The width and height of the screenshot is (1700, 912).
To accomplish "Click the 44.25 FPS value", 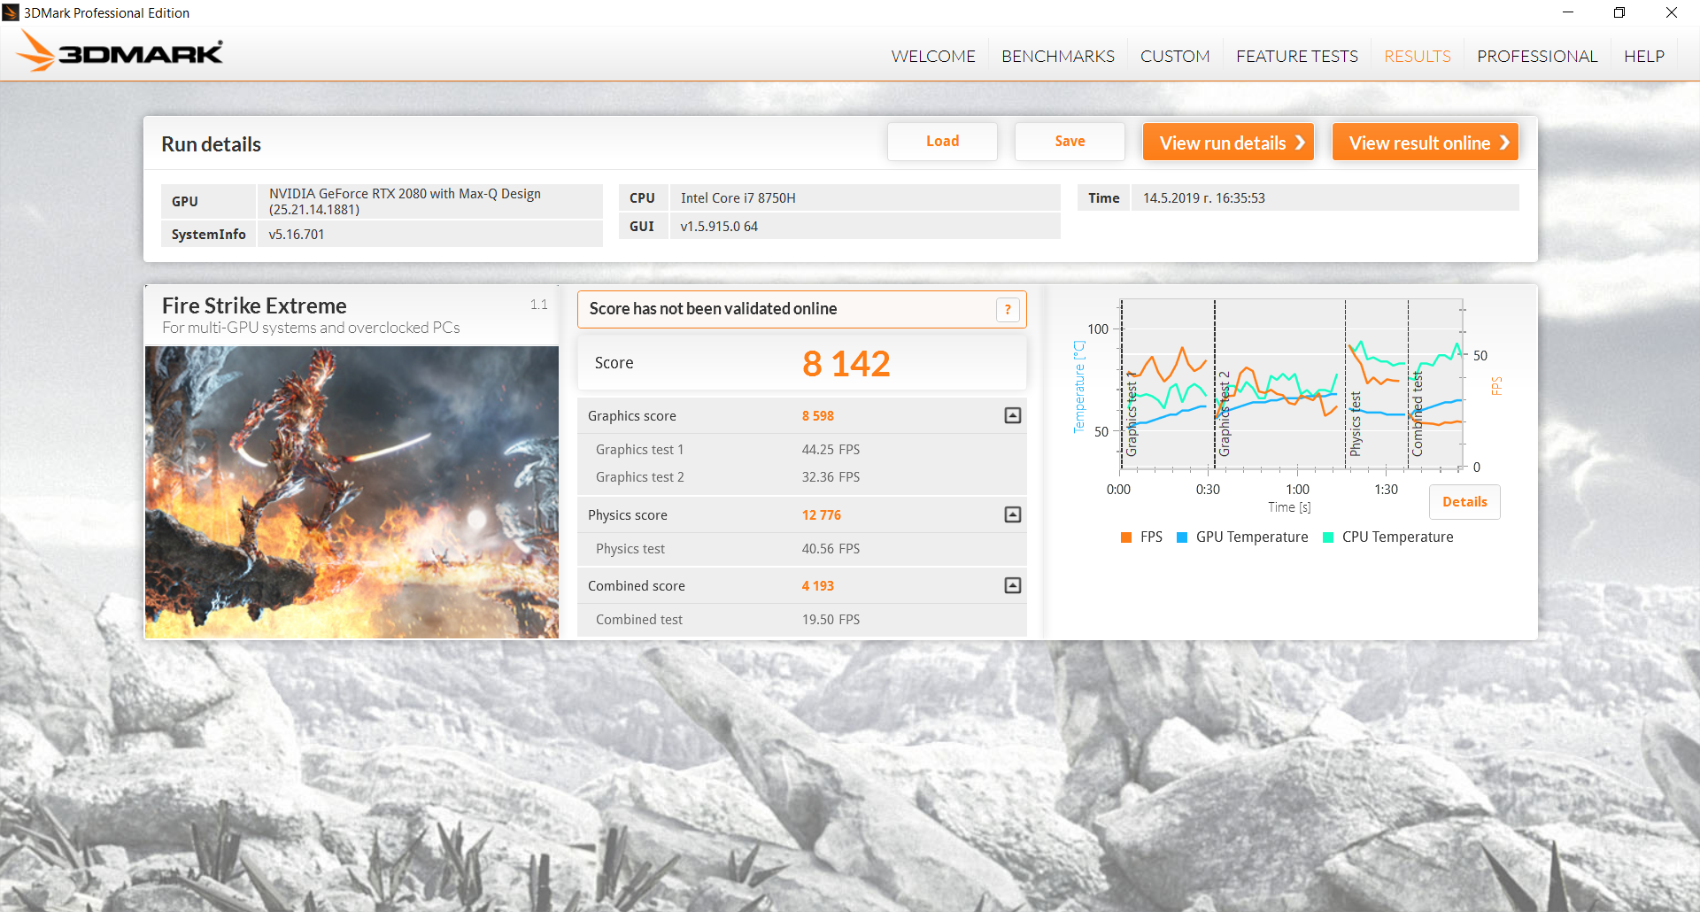I will 831,450.
